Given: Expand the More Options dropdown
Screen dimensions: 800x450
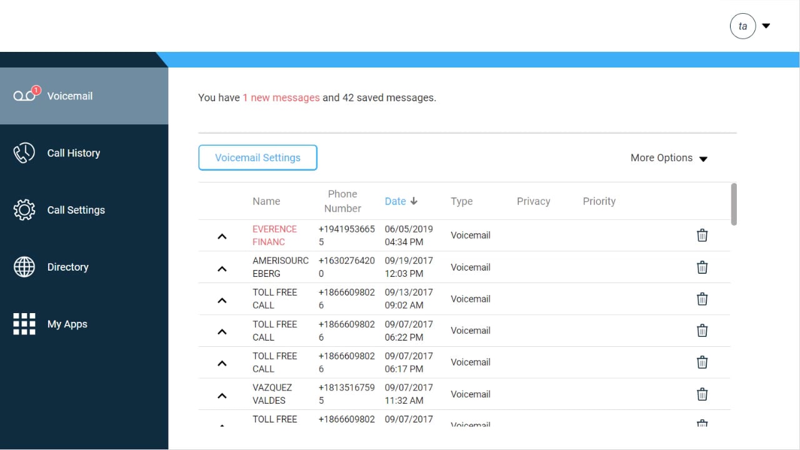Looking at the screenshot, I should click(x=669, y=158).
